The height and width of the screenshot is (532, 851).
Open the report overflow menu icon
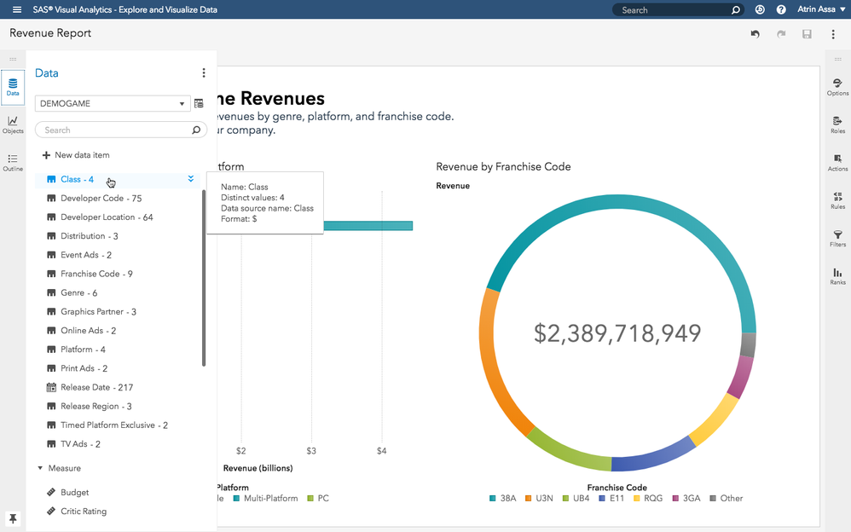coord(833,34)
